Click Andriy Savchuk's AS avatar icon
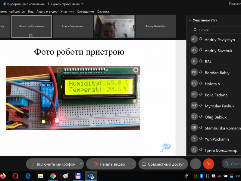The width and height of the screenshot is (241, 181). point(194,50)
